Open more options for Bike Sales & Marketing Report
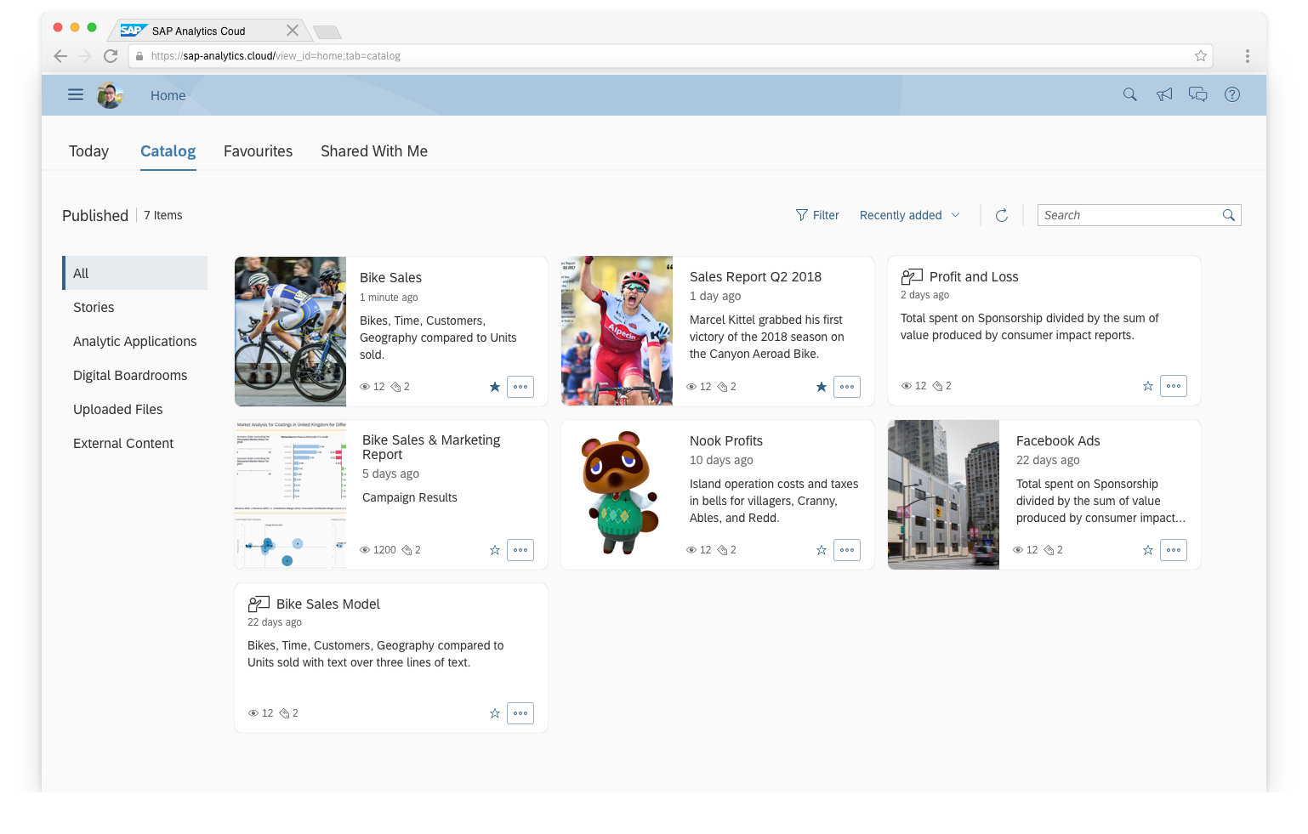The height and width of the screenshot is (834, 1308). 520,550
